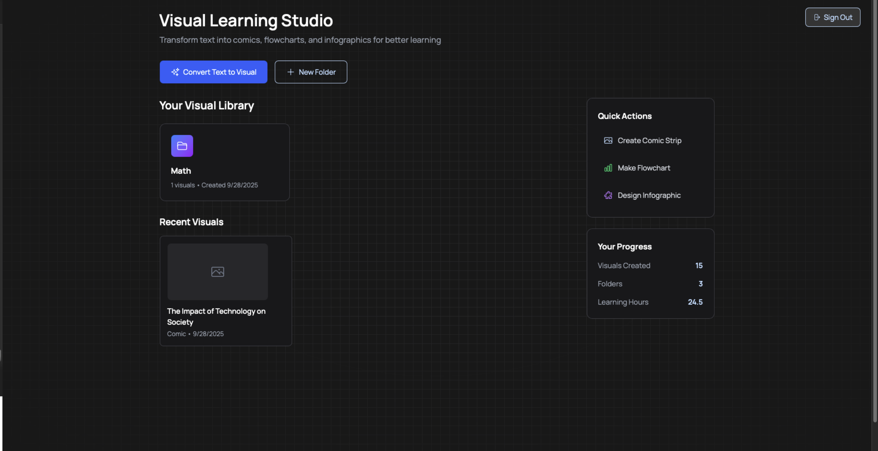The height and width of the screenshot is (451, 878).
Task: Click the purple infographic puzzle icon
Action: point(608,195)
